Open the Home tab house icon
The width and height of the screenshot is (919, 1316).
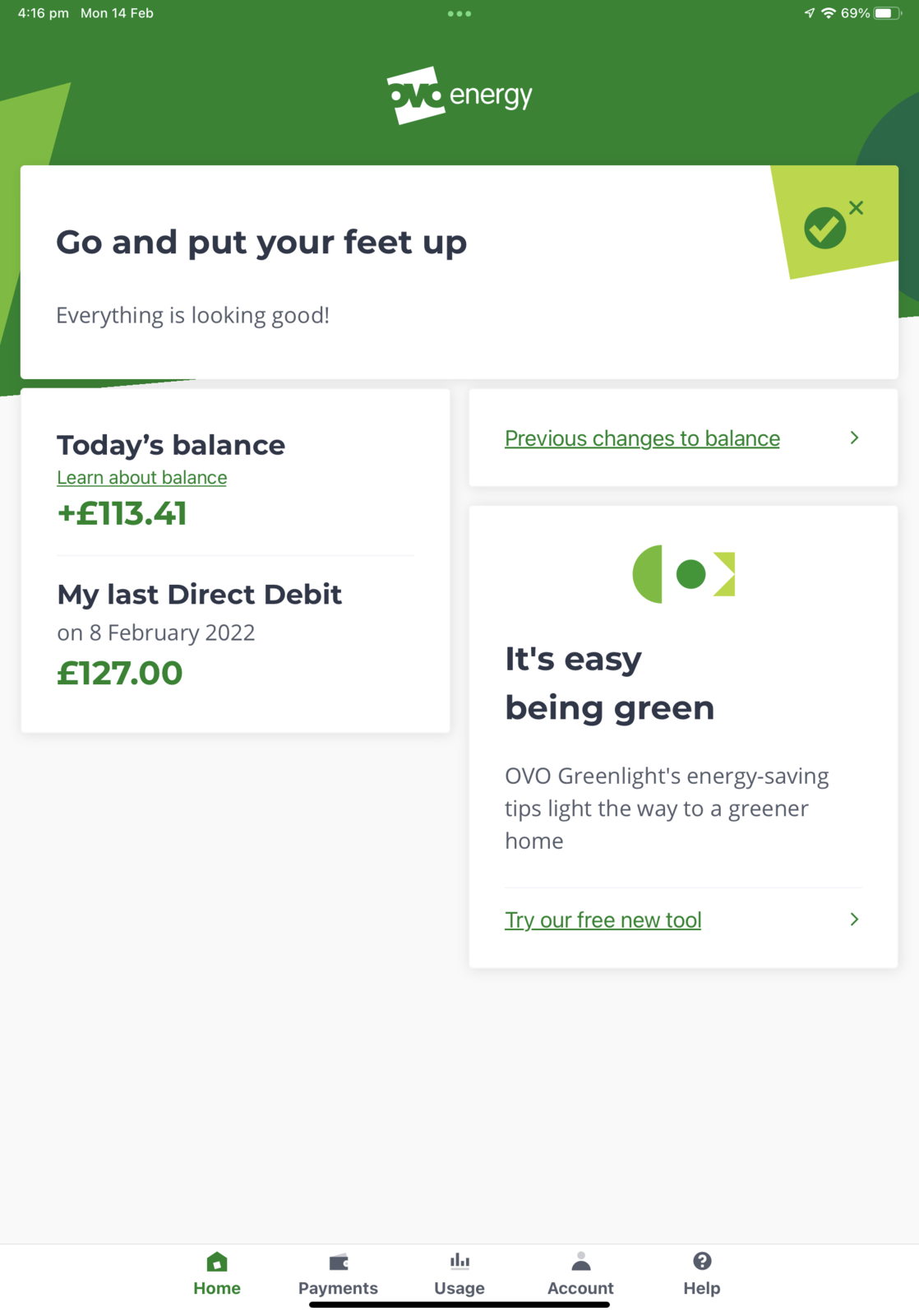point(217,1262)
